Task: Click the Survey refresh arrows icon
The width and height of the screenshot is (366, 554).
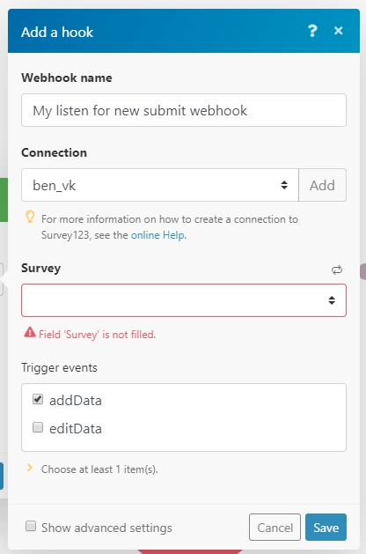Action: [x=337, y=270]
